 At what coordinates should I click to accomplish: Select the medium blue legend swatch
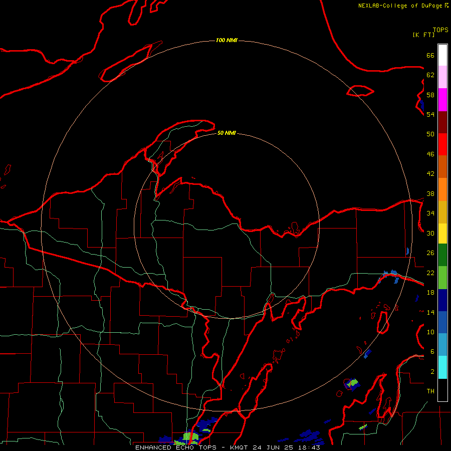click(x=442, y=322)
